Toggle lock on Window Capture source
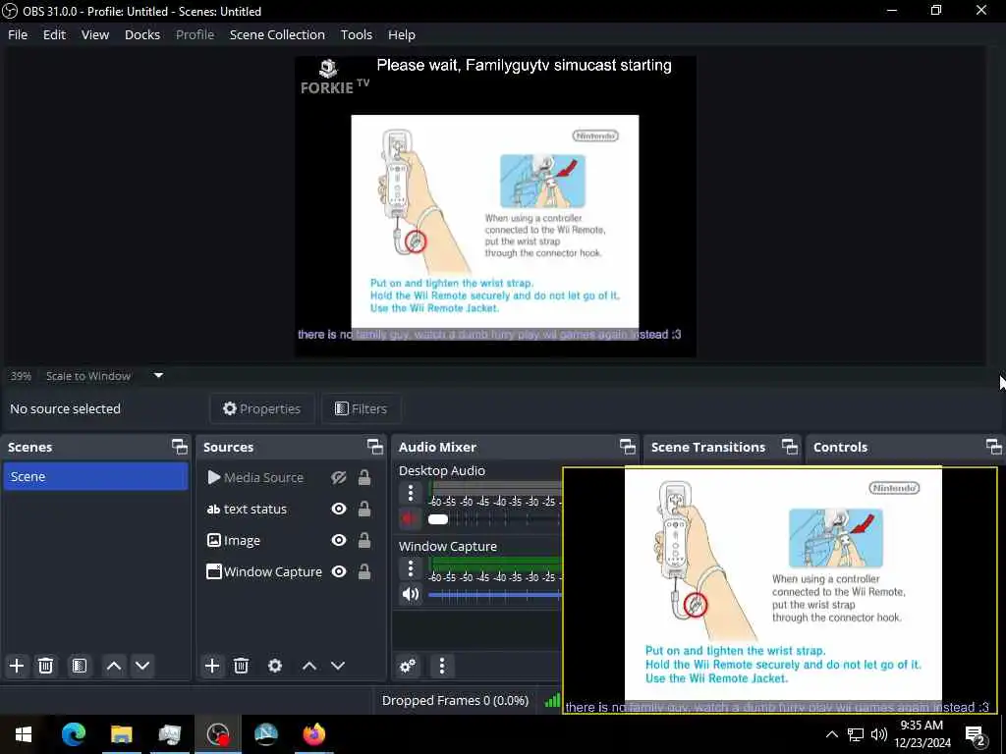This screenshot has height=754, width=1006. coord(364,572)
